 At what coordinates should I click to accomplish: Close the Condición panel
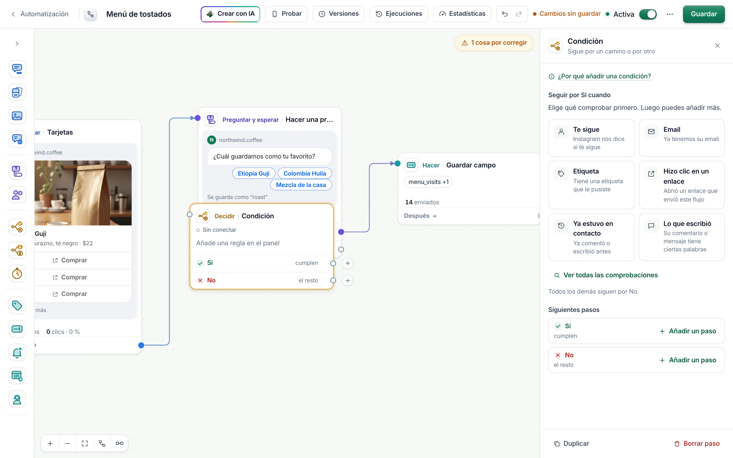pos(717,46)
